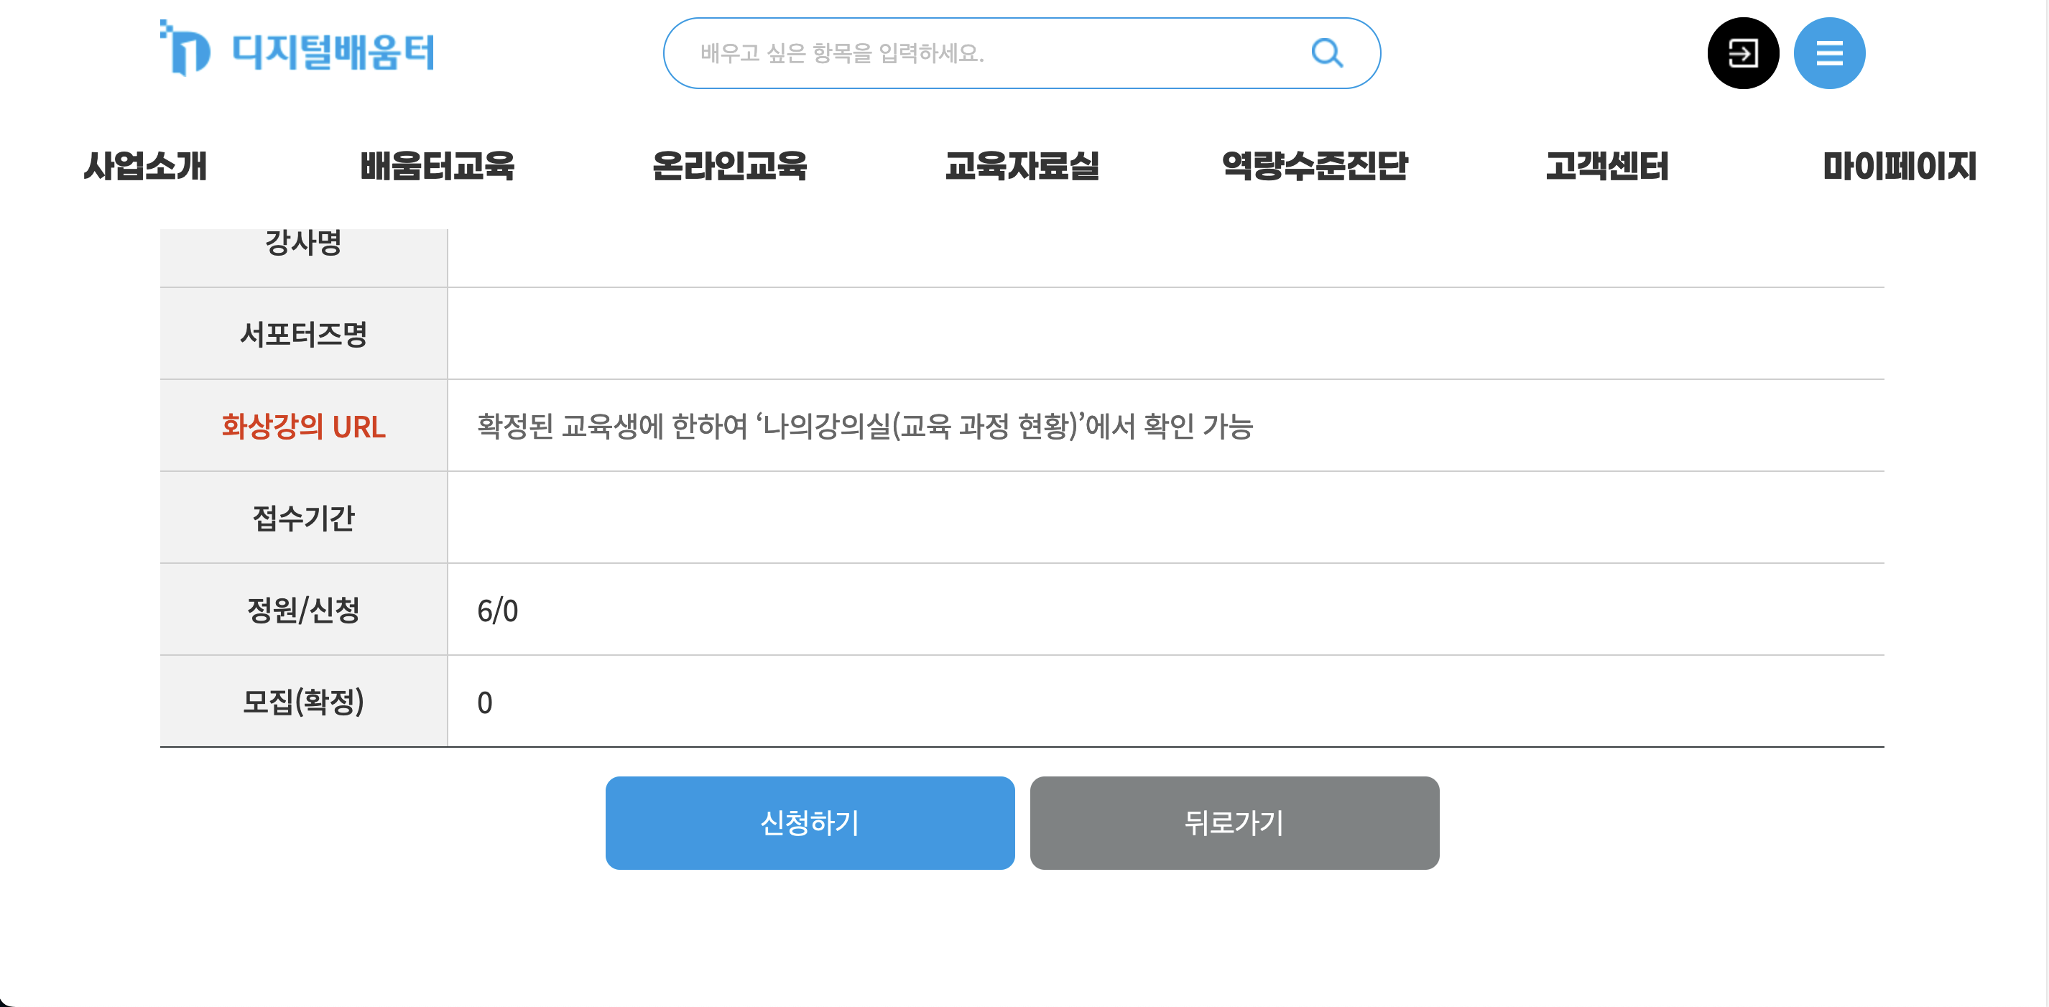Click the 신청하기 blue button
Viewport: 2049px width, 1007px height.
[809, 822]
